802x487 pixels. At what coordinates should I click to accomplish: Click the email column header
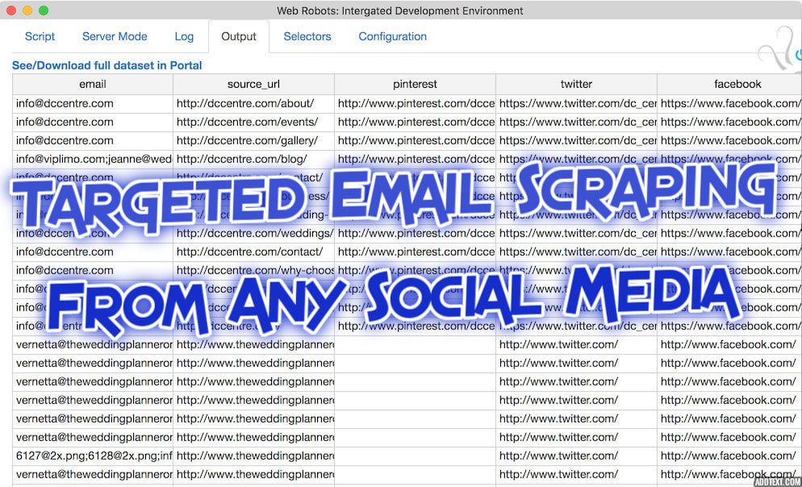point(93,85)
